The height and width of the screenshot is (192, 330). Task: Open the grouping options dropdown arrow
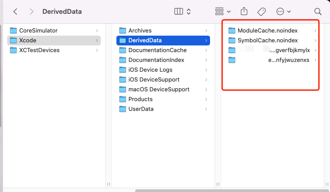point(229,12)
